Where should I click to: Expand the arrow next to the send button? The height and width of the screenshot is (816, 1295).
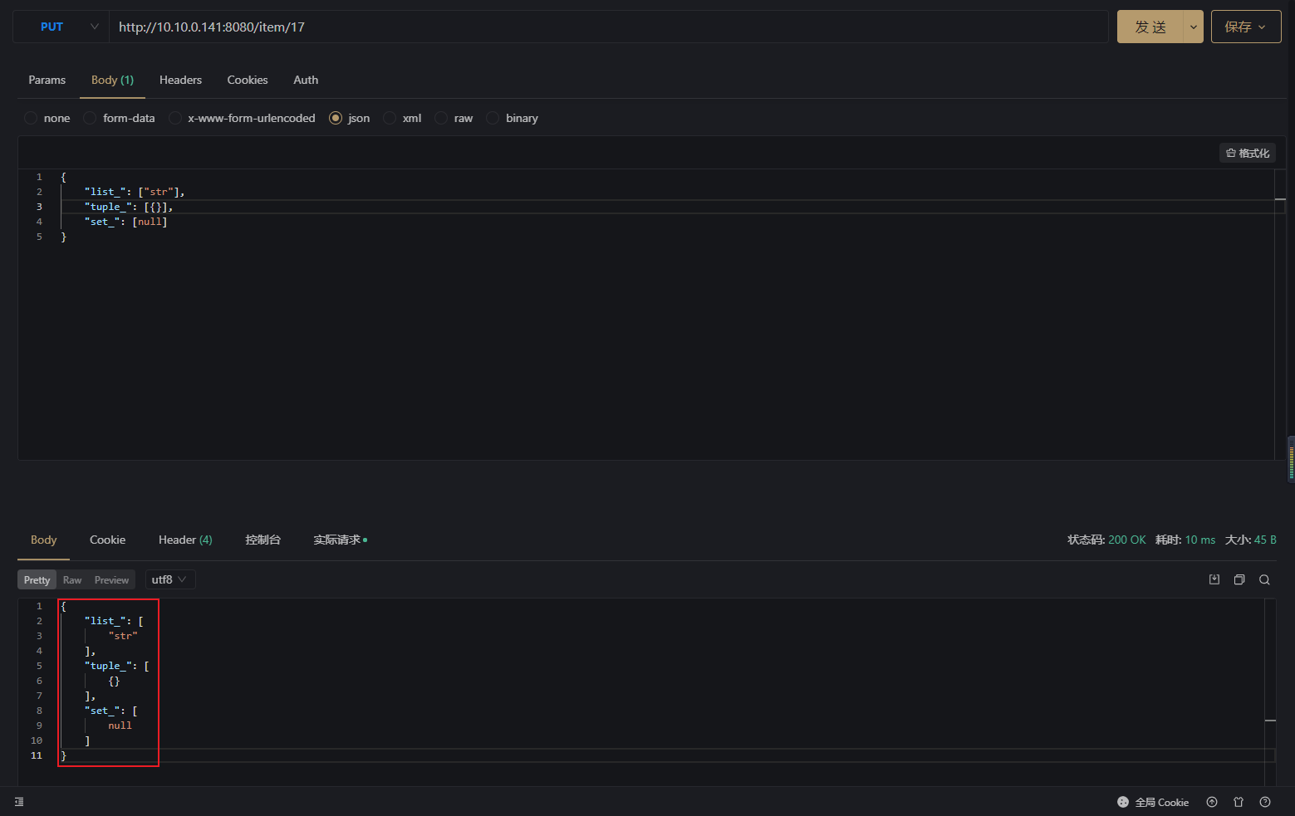[1193, 27]
